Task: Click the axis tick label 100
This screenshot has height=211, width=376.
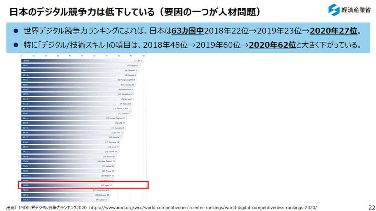Action: (143, 56)
